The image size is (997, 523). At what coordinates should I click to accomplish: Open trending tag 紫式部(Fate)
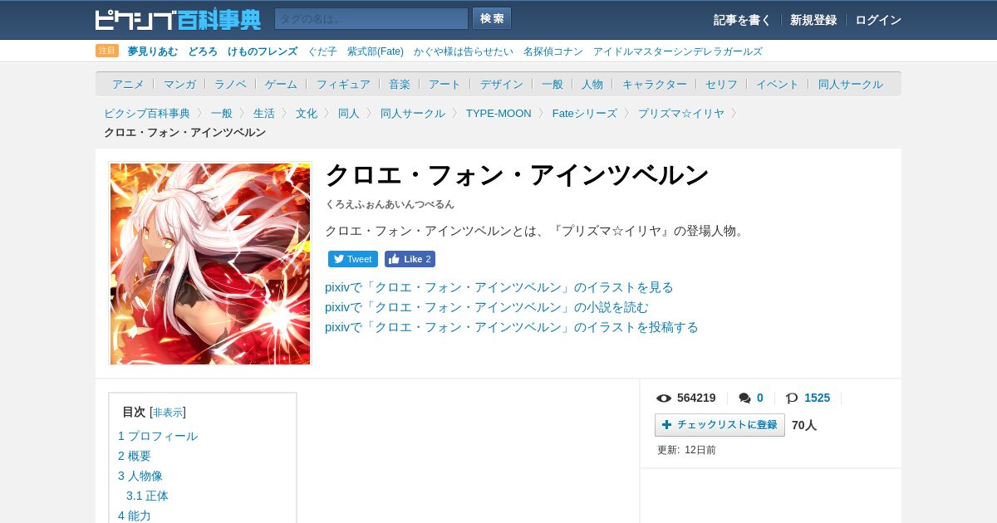tap(376, 51)
